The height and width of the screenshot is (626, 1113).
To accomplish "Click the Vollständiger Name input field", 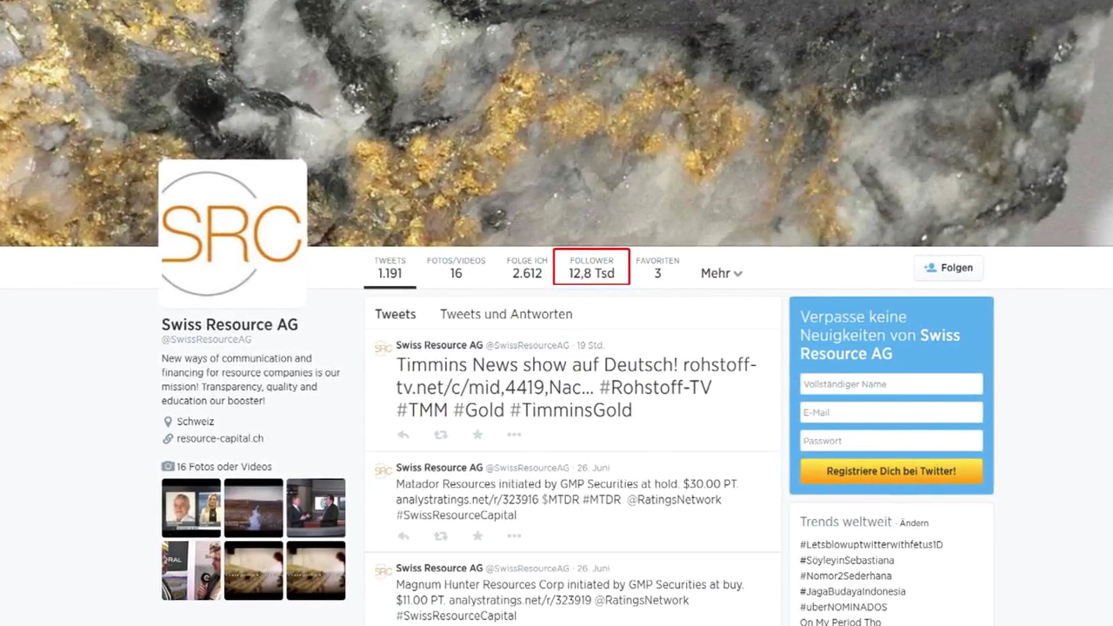I will (x=891, y=384).
